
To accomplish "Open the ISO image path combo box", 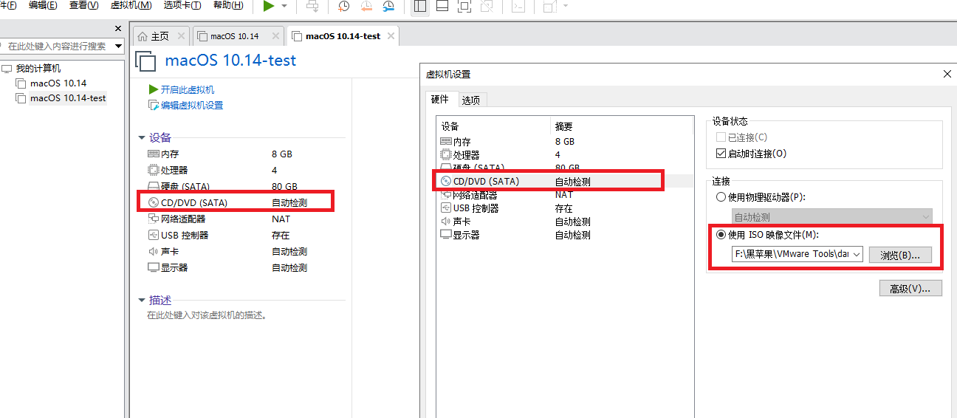I will point(797,254).
